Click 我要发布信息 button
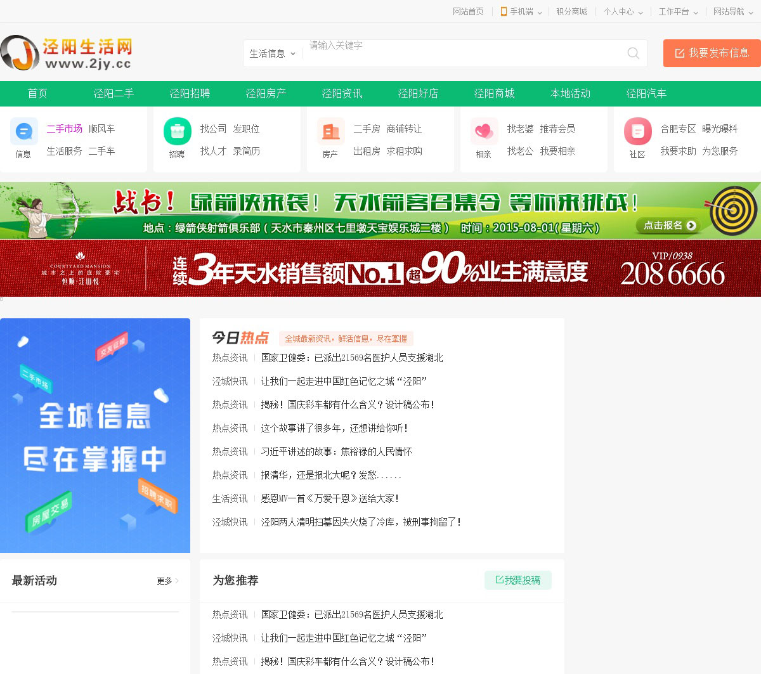 click(712, 53)
